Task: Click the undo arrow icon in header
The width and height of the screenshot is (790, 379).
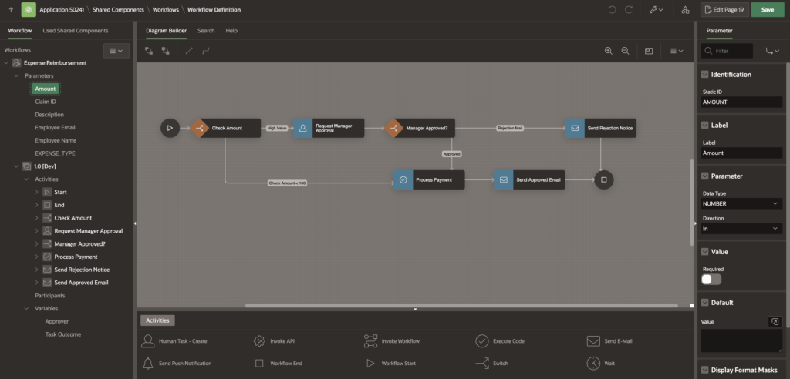Action: pos(613,10)
